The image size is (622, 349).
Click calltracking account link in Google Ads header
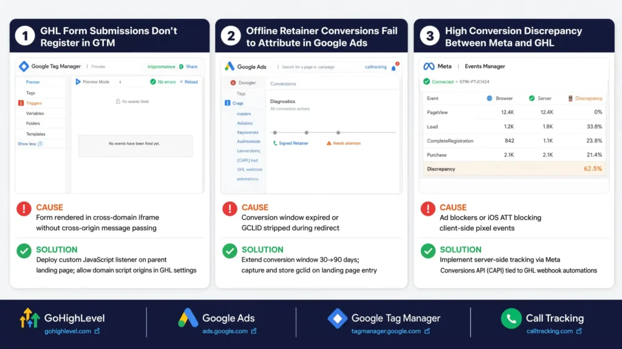pos(375,67)
